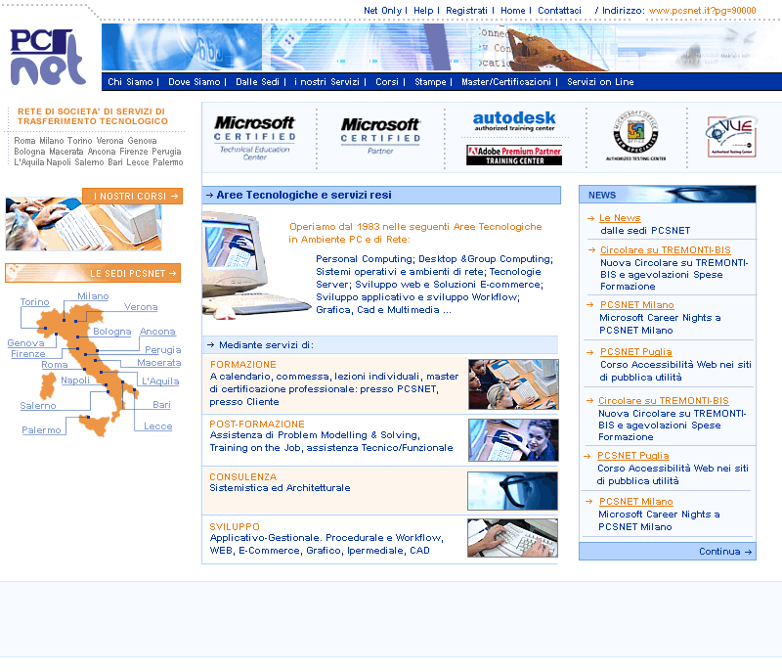Open the Contattaci link
782x672 pixels.
[559, 11]
